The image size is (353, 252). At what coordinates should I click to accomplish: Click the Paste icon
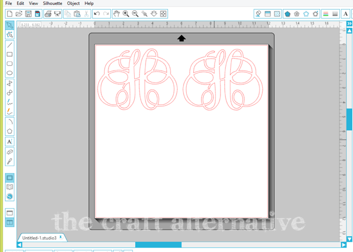[x=77, y=14]
